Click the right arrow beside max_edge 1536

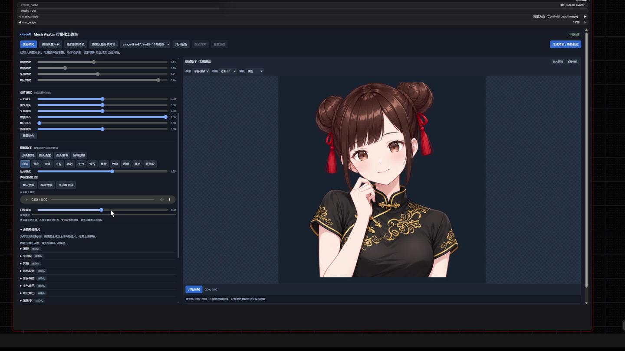[585, 23]
